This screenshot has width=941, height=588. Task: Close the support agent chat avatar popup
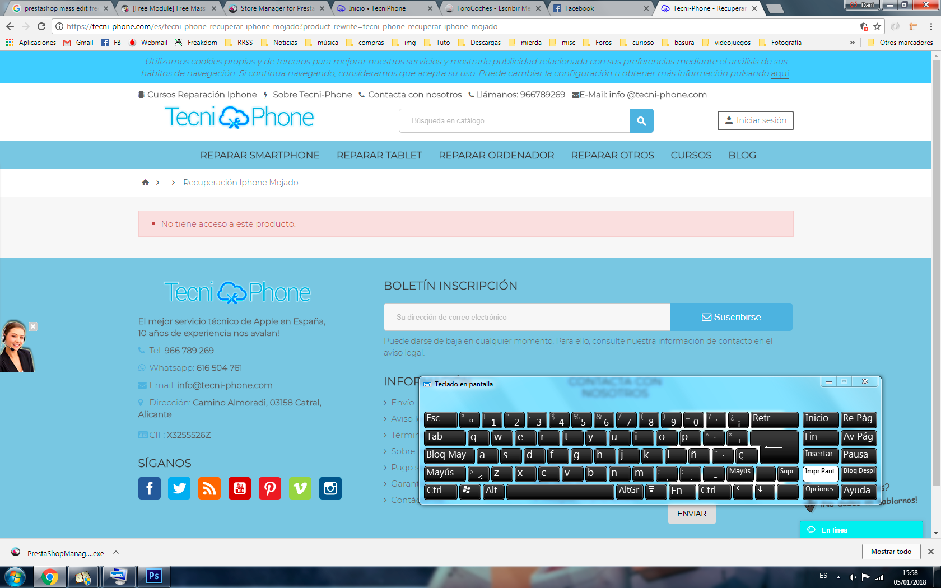tap(33, 326)
